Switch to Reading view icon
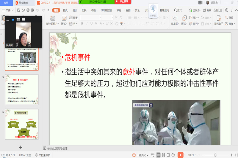Image resolution: width=238 pixels, height=158 pixels. click(x=168, y=155)
